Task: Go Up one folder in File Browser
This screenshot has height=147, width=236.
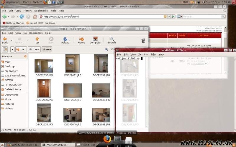Action: tap(37, 41)
